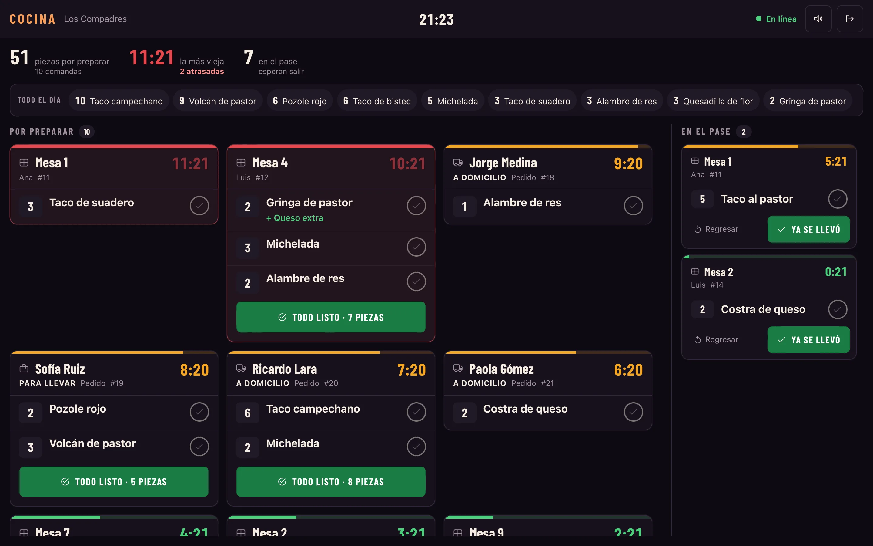Mark Taco campechano item as ready
Screen dimensions: 873x546
tap(416, 412)
